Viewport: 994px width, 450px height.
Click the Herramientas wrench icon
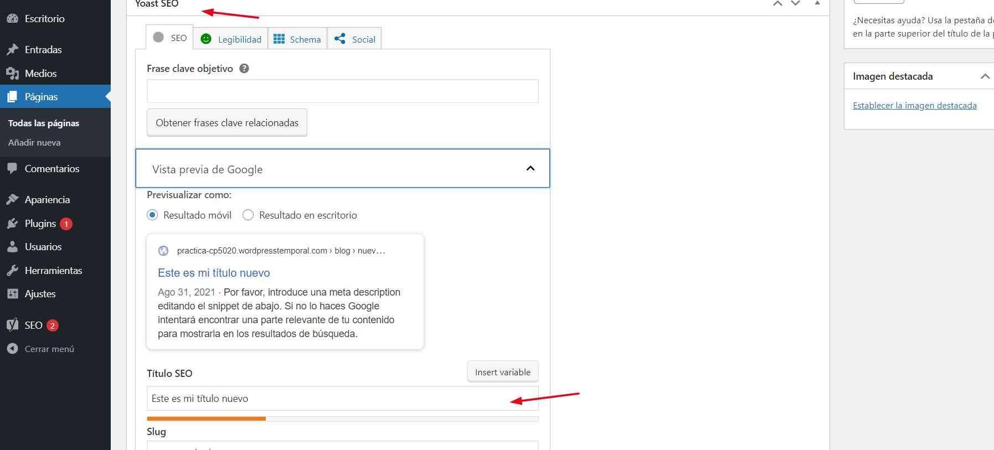pos(12,271)
